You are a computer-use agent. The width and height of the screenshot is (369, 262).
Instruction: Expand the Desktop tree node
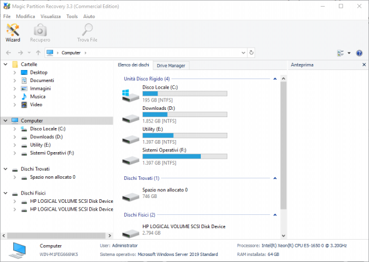[14, 72]
